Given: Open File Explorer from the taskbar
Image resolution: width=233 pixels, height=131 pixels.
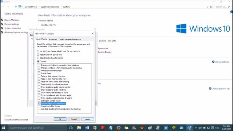Looking at the screenshot, I should click(x=79, y=128).
